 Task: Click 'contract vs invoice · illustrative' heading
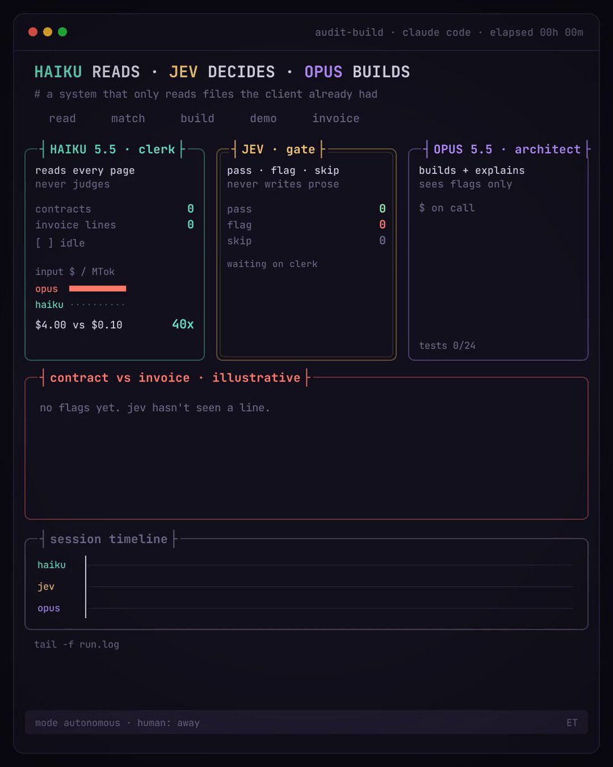pyautogui.click(x=175, y=378)
